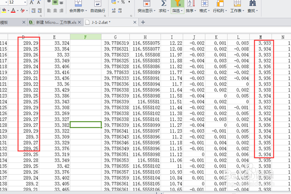Open the alignment group dialog launcher
The image size is (291, 194).
(105, 16)
